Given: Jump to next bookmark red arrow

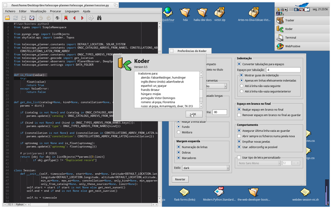Looking at the screenshot, I should point(82,18).
